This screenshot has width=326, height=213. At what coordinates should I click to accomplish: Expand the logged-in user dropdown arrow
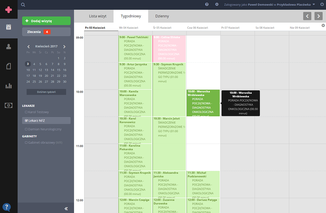click(314, 5)
